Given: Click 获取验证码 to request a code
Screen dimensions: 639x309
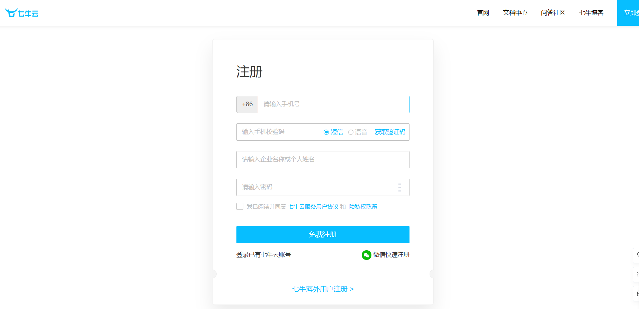Looking at the screenshot, I should click(390, 132).
